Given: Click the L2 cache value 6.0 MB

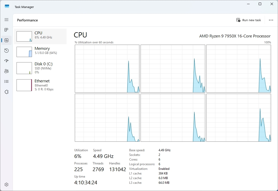Looking at the screenshot, I should point(163,178).
